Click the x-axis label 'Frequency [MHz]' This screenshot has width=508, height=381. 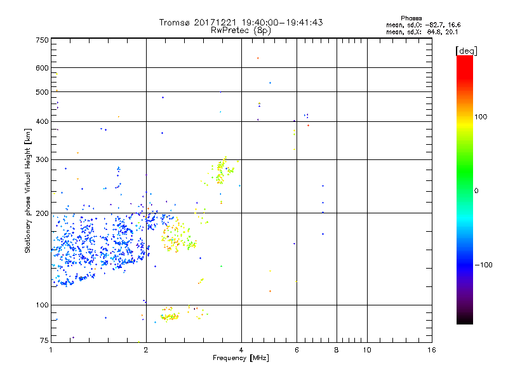tap(241, 358)
